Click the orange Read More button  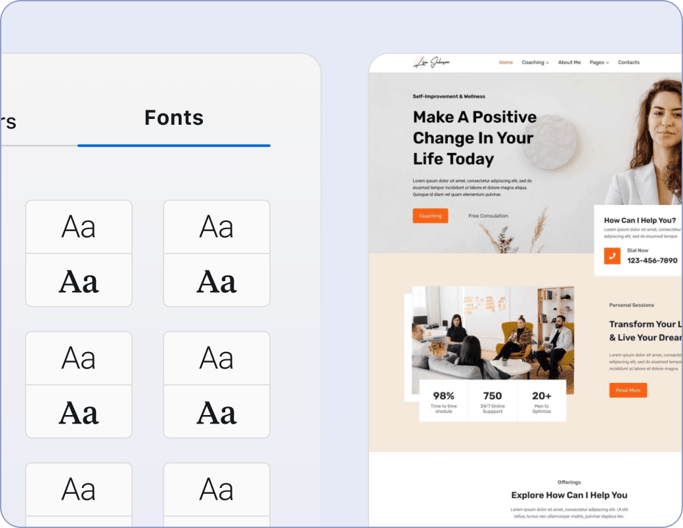[628, 390]
